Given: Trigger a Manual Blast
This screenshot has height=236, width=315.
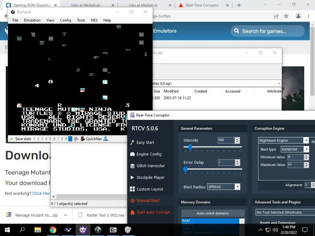Looking at the screenshot, I should click(145, 200).
